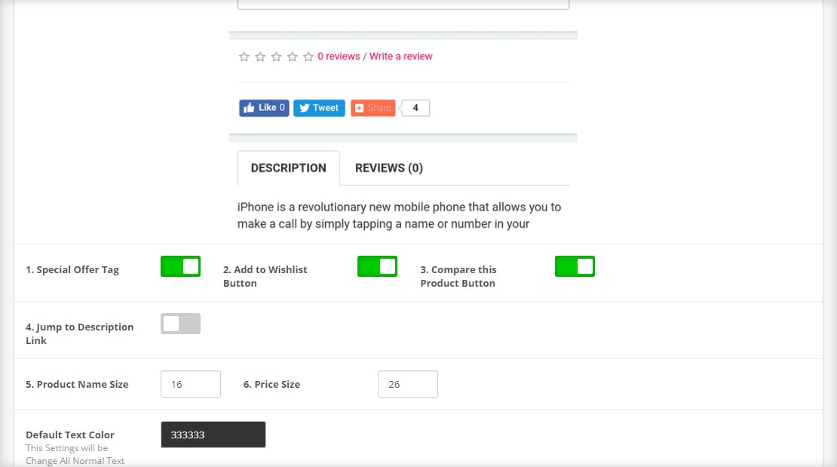The height and width of the screenshot is (467, 837).
Task: Click the iPhone description paragraph text
Action: click(x=400, y=215)
